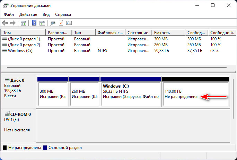Toggle the action pane toolbar icon
This screenshot has height=160, width=237.
click(42, 23)
